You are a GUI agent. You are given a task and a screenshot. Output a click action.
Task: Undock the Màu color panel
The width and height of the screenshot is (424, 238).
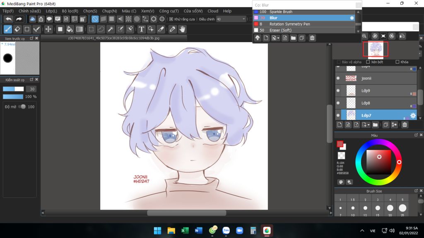416,135
